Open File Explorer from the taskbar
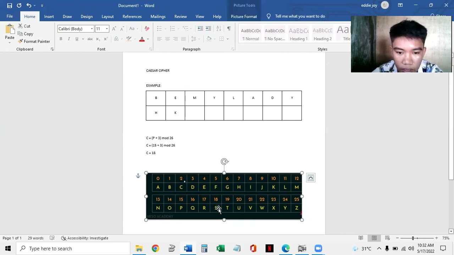The image size is (454, 255). pyautogui.click(x=139, y=249)
